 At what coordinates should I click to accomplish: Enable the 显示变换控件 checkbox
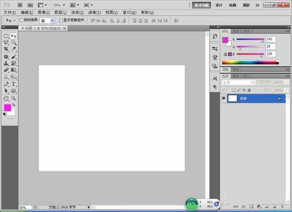(x=61, y=20)
